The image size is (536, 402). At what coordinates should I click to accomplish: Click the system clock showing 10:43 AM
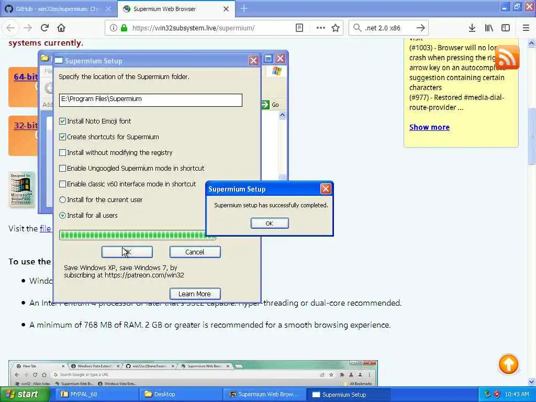(x=517, y=394)
